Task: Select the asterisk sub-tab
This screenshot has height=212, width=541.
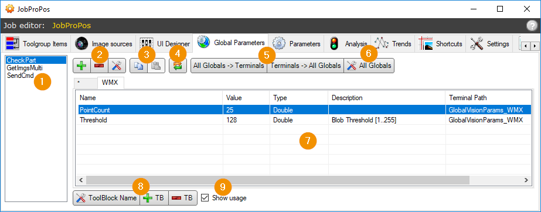Action: pyautogui.click(x=86, y=83)
